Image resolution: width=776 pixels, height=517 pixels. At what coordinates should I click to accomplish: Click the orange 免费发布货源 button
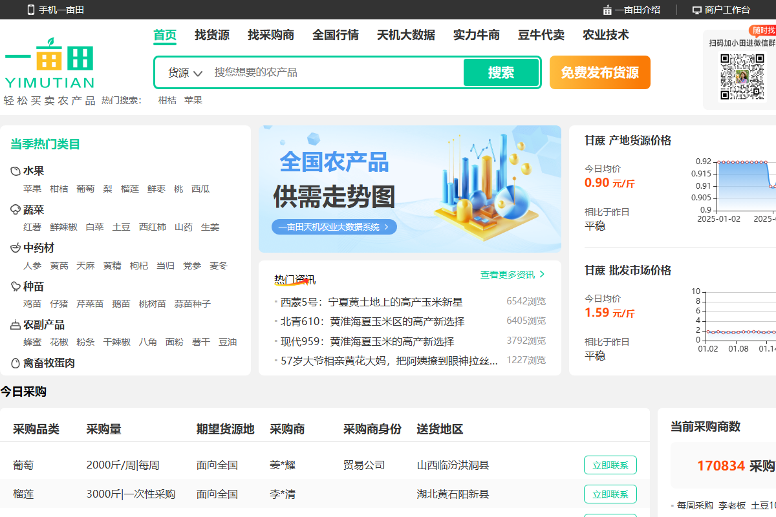coord(599,72)
